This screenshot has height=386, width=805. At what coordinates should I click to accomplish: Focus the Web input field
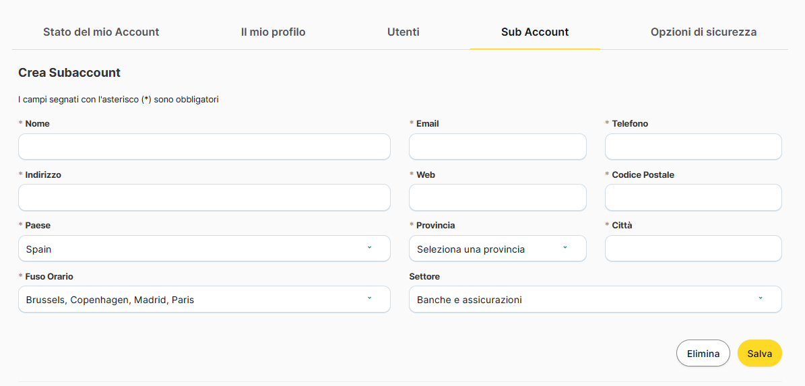point(497,198)
